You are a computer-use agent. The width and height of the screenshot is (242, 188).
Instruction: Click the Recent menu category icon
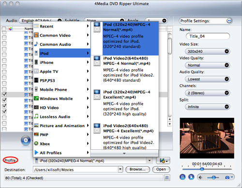click(36, 26)
